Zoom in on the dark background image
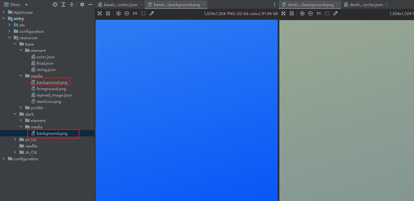 pos(302,13)
